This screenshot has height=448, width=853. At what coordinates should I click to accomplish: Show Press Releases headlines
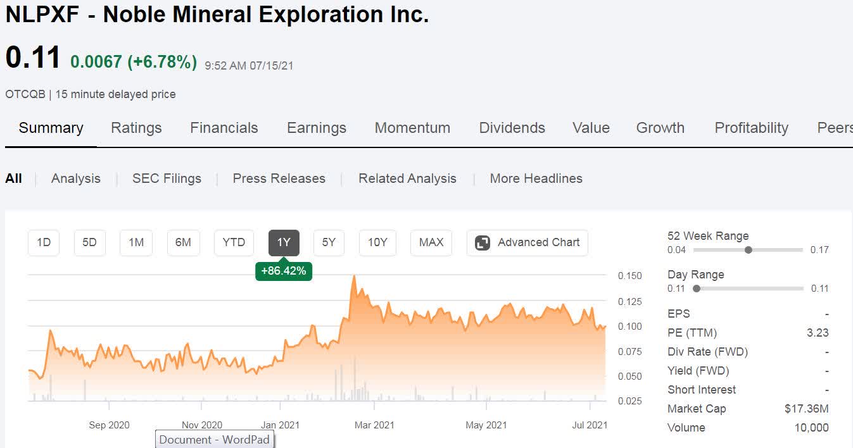pyautogui.click(x=279, y=178)
